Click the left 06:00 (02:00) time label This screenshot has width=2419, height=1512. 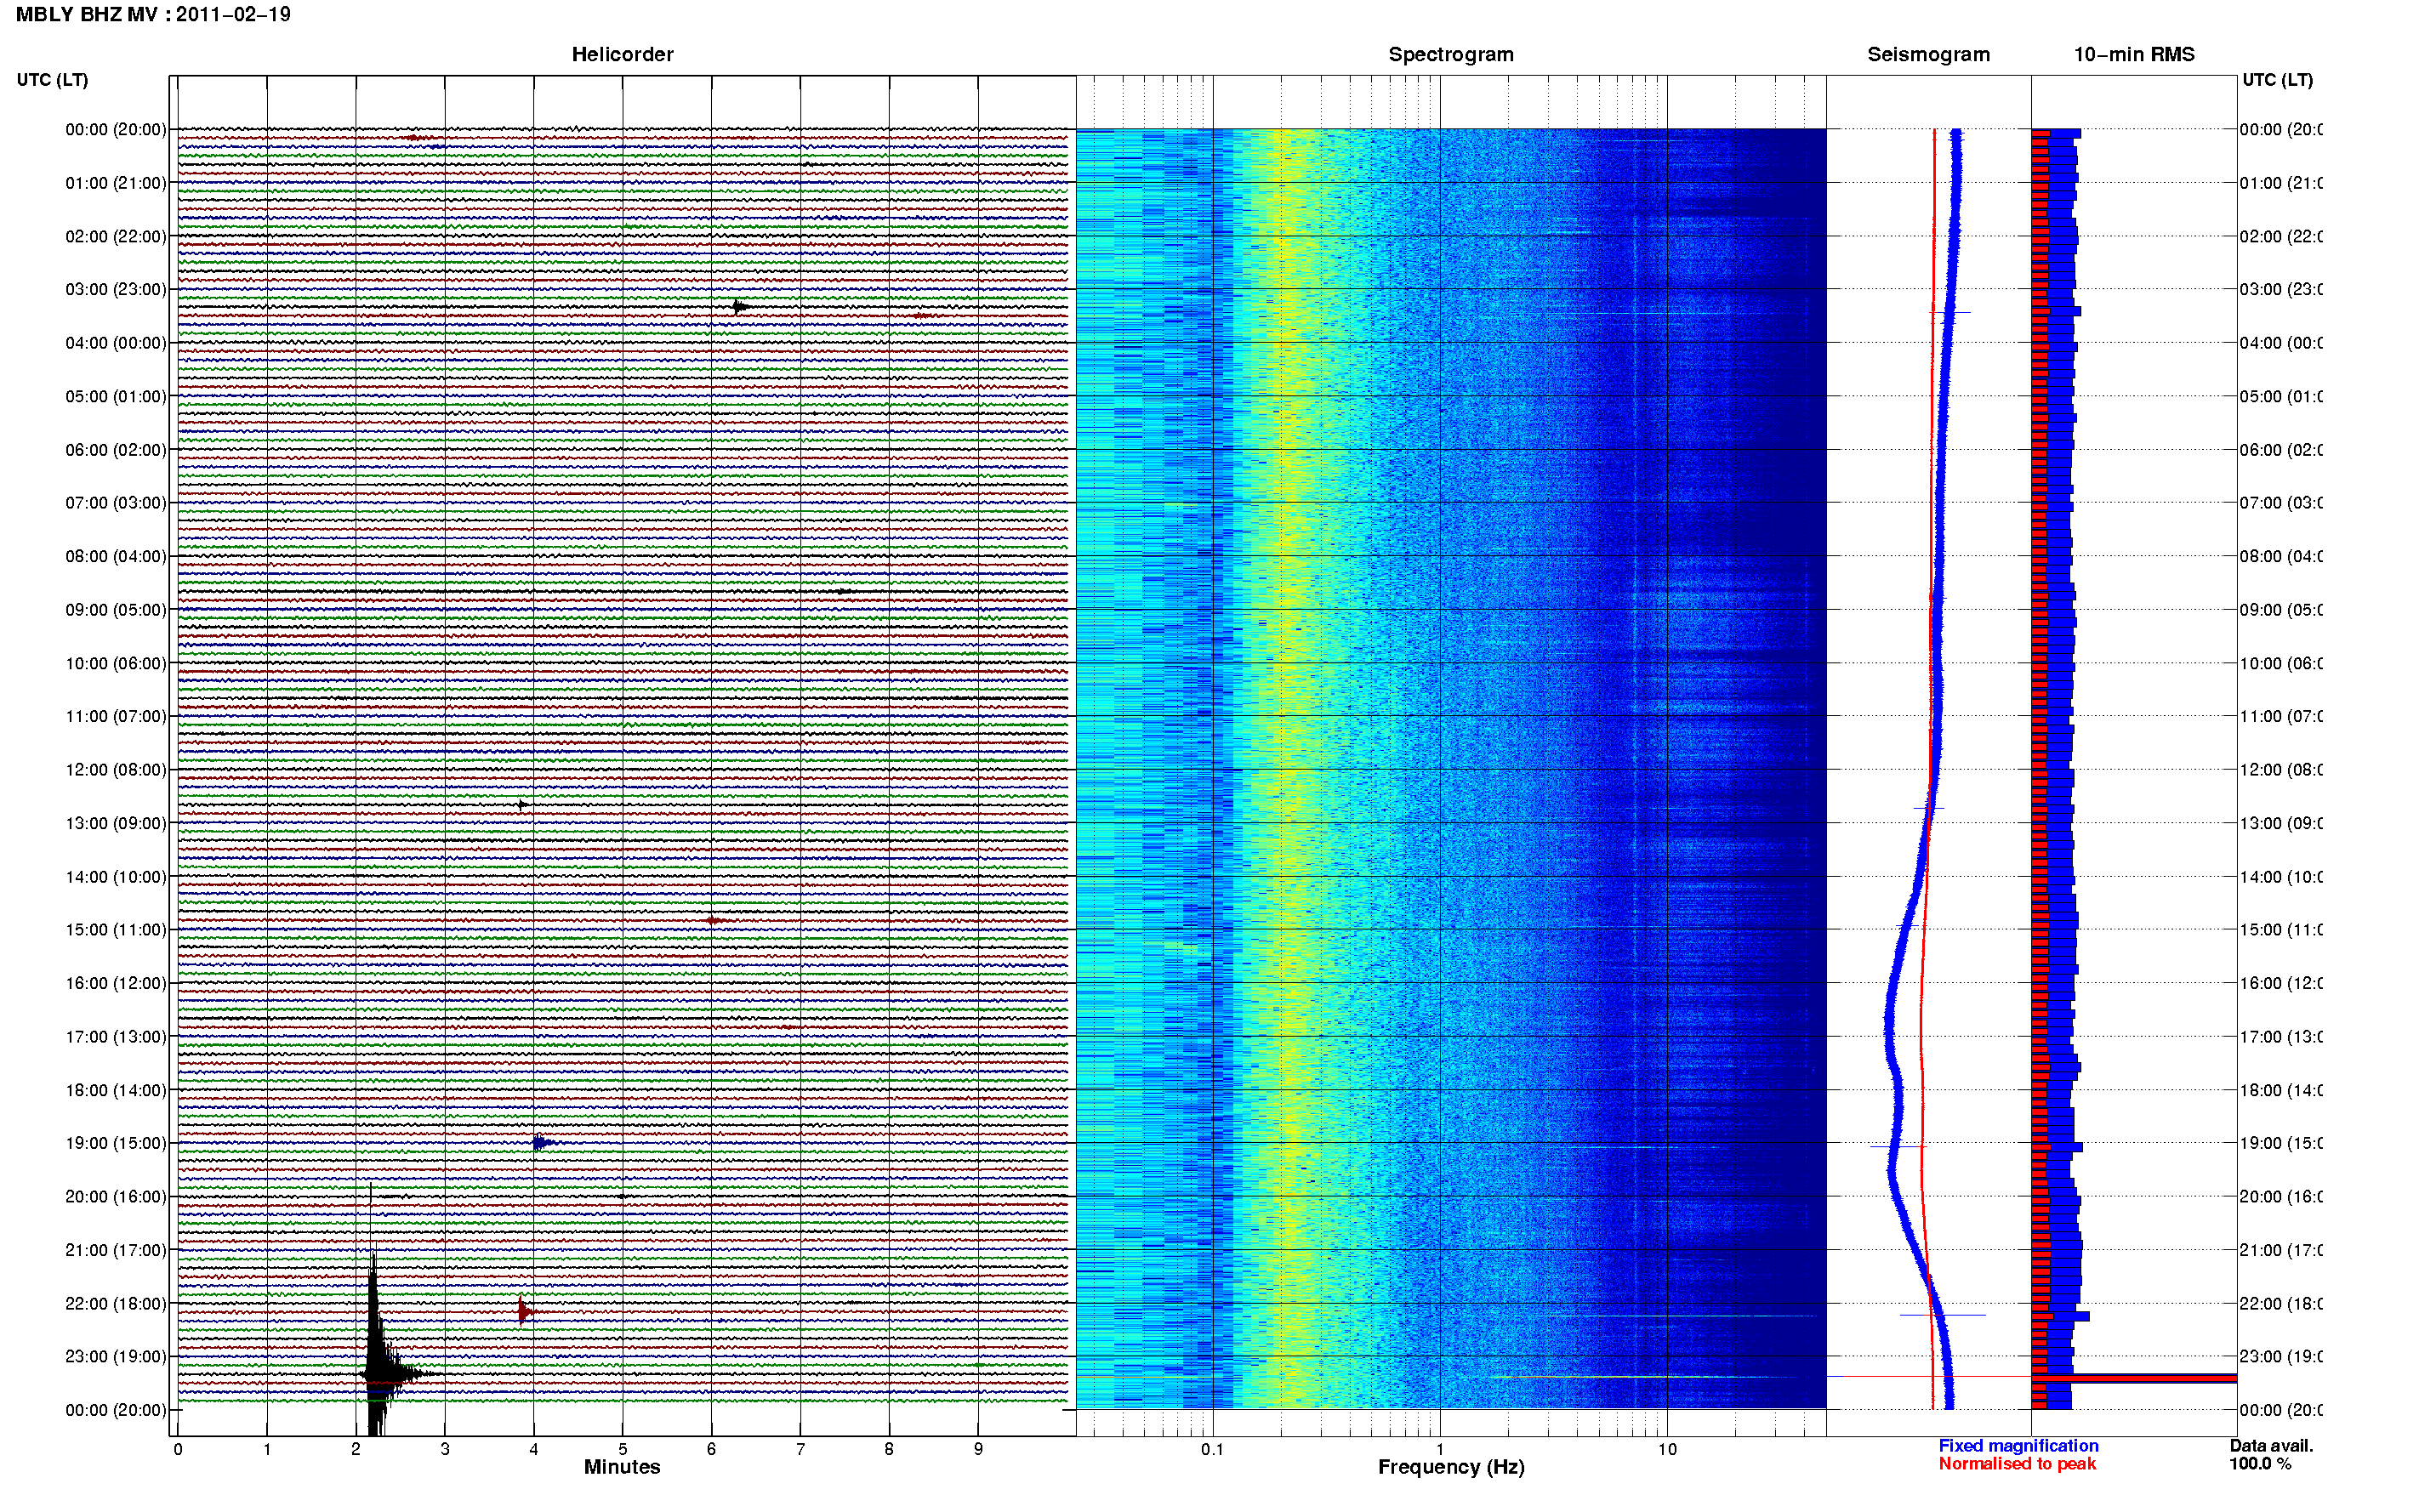tap(116, 450)
